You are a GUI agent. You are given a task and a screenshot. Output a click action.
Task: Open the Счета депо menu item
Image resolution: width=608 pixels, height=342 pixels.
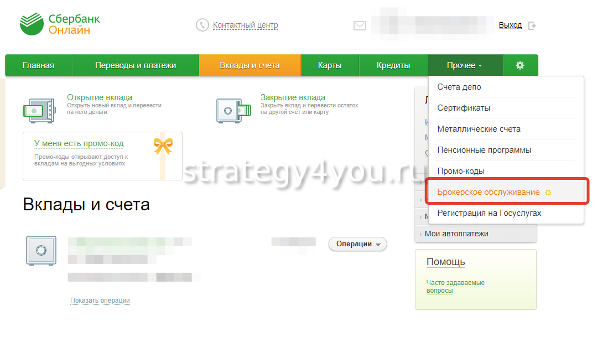tap(459, 87)
